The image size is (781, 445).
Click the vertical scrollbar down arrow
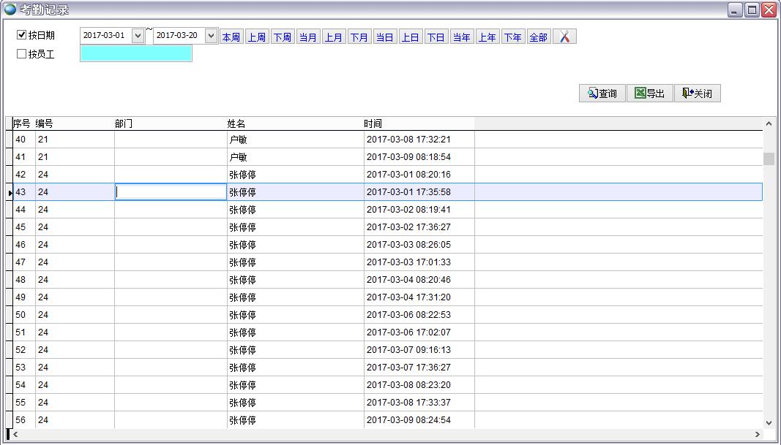[x=769, y=422]
